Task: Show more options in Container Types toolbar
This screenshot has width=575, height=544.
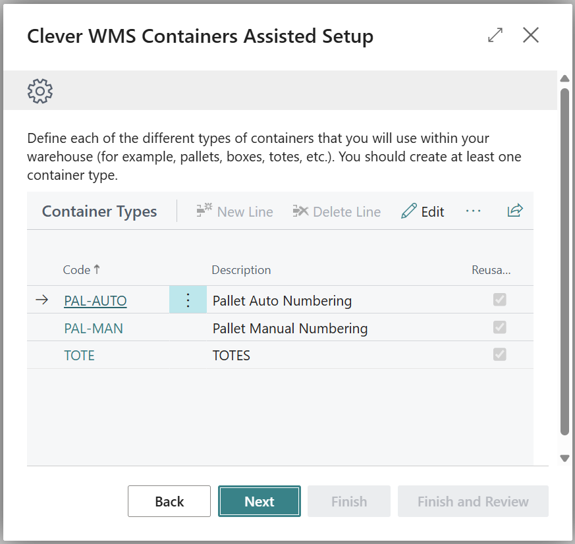Action: click(474, 211)
